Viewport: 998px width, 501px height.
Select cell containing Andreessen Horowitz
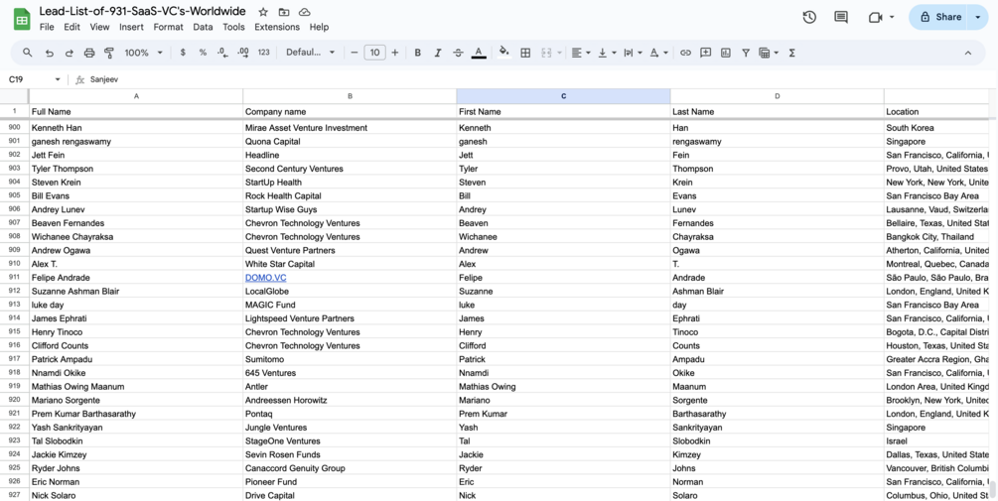coord(350,401)
